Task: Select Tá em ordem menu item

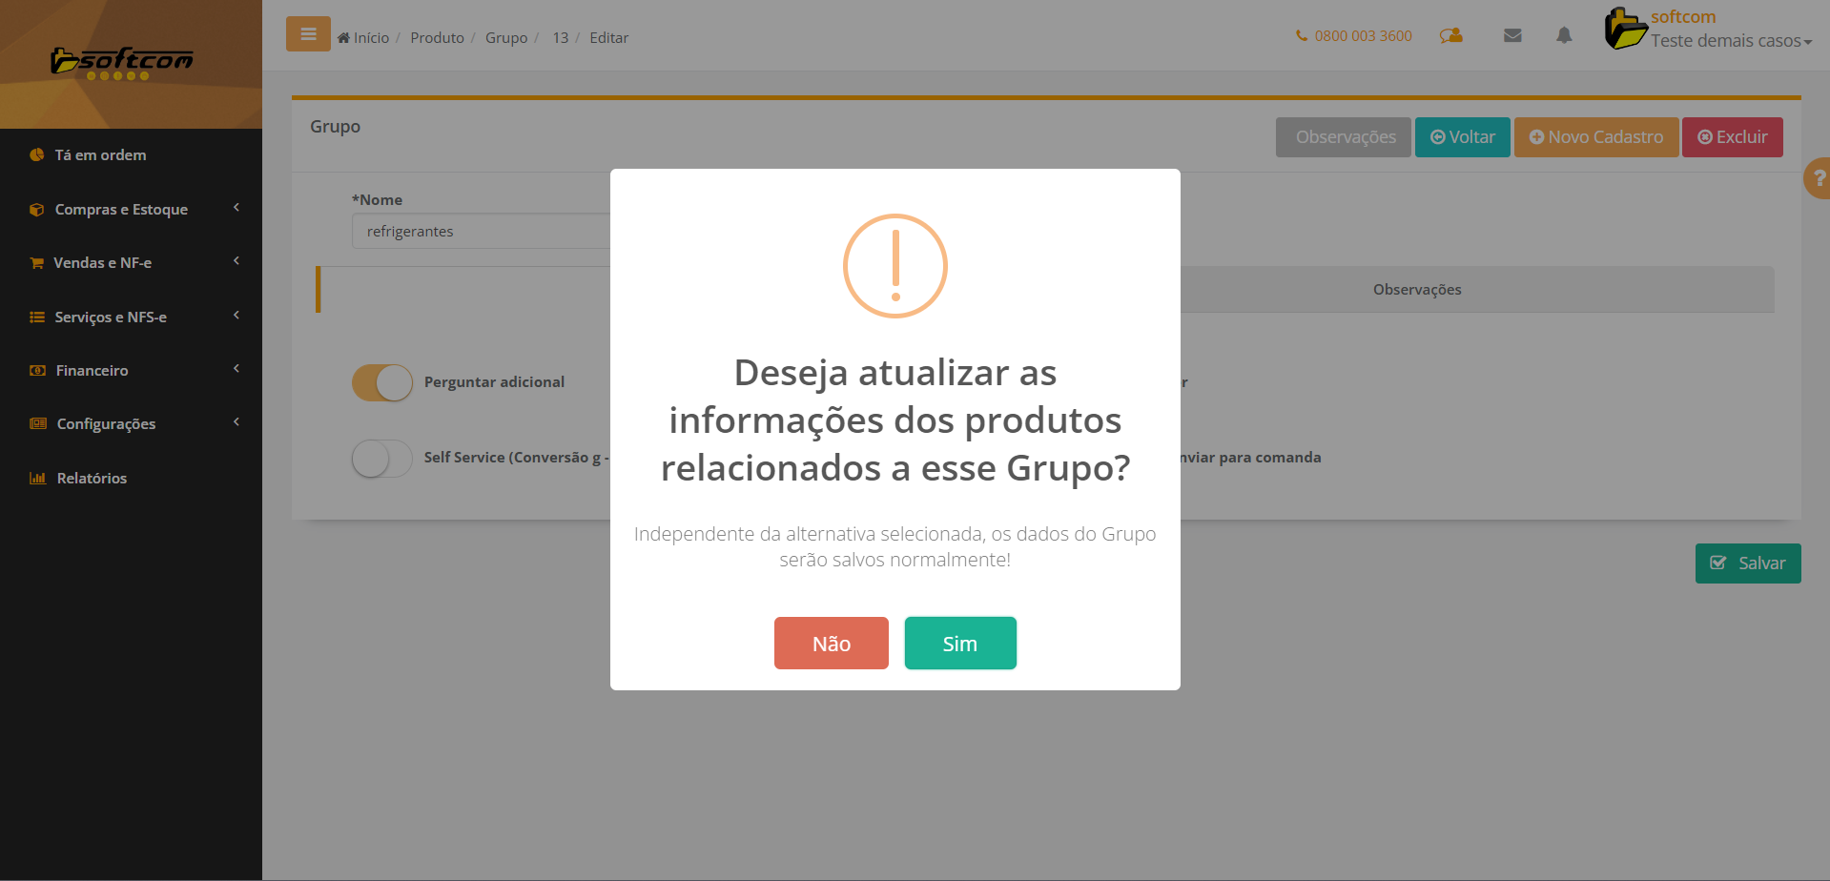Action: click(100, 155)
